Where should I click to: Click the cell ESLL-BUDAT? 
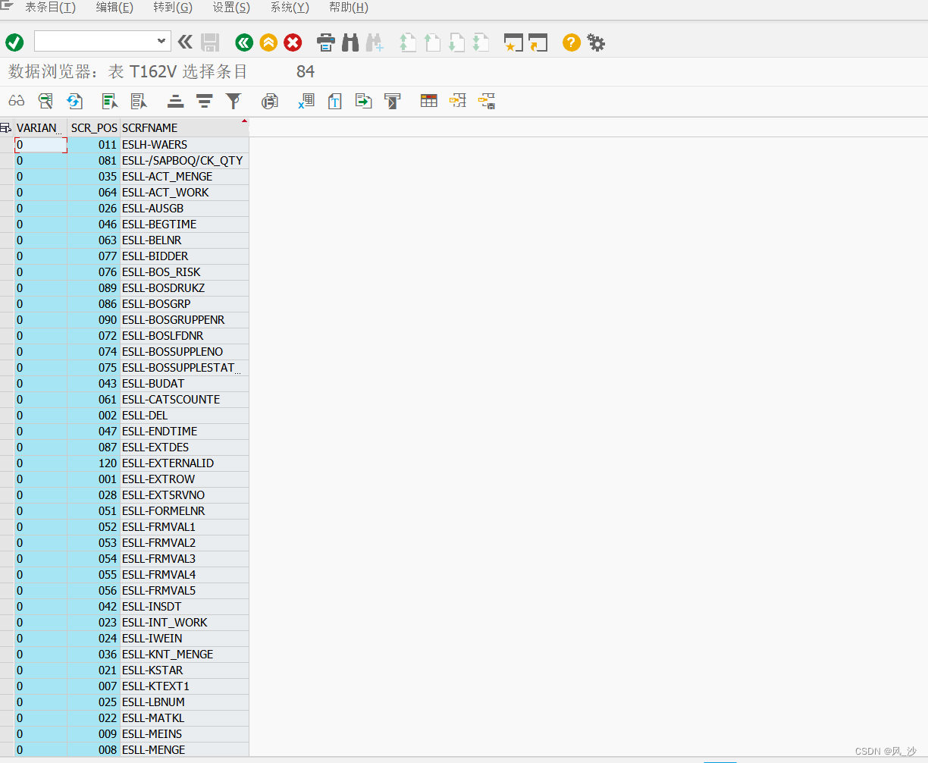pos(184,383)
